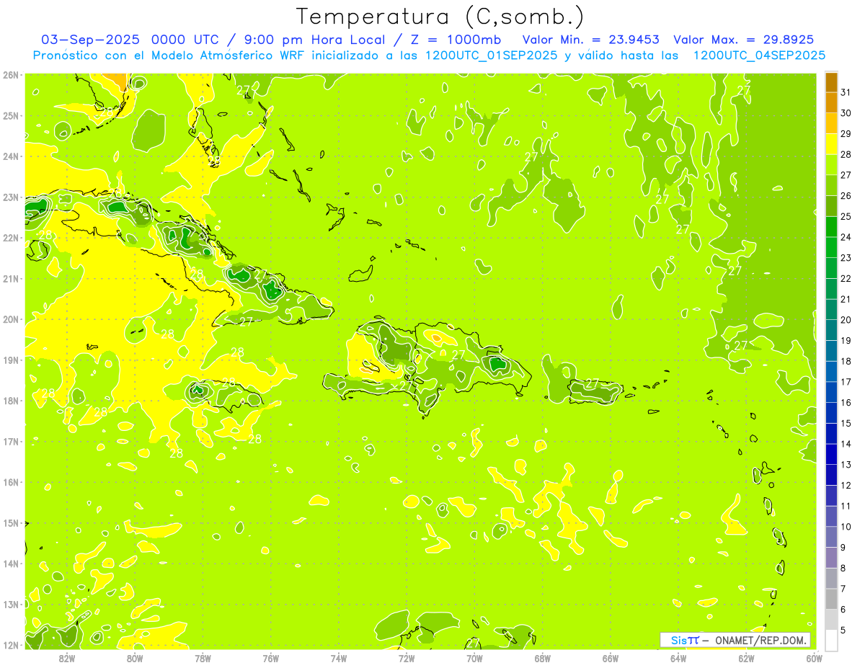Click 'Valor Min. = 23.9453' value
Screen dimensions: 865x668
593,40
